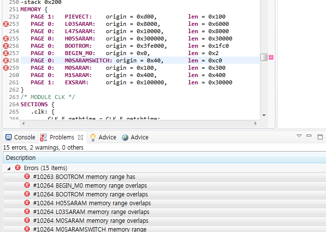The width and height of the screenshot is (326, 232).
Task: Click the MEMORY keyword on line 251
Action: 31,10
